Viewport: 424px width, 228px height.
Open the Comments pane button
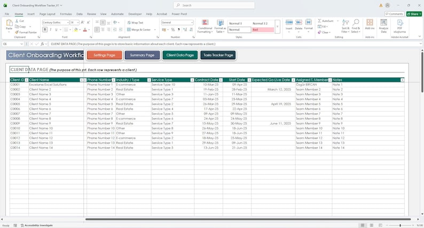click(394, 14)
